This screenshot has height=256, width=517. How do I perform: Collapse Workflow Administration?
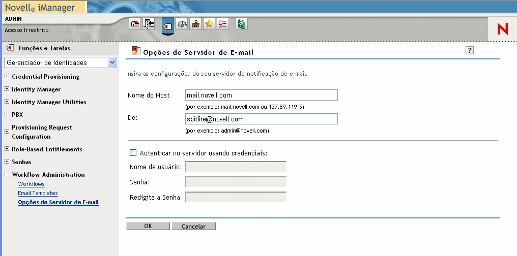pos(7,174)
